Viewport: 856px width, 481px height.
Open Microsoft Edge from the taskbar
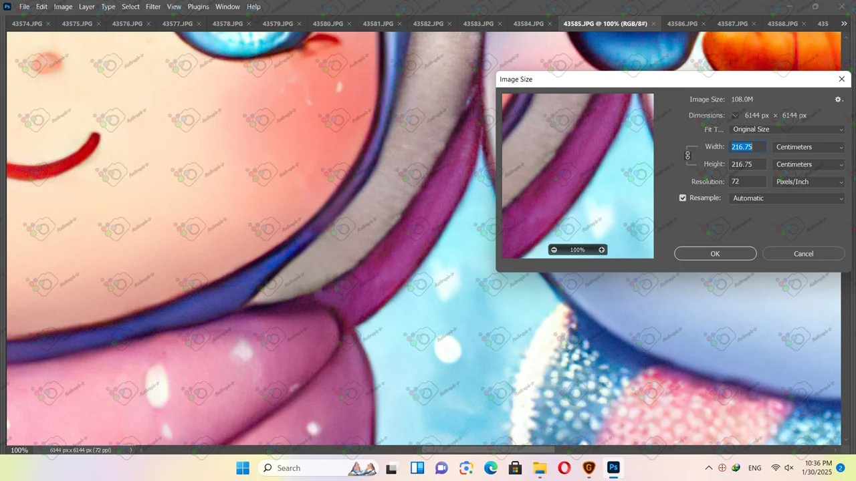491,468
